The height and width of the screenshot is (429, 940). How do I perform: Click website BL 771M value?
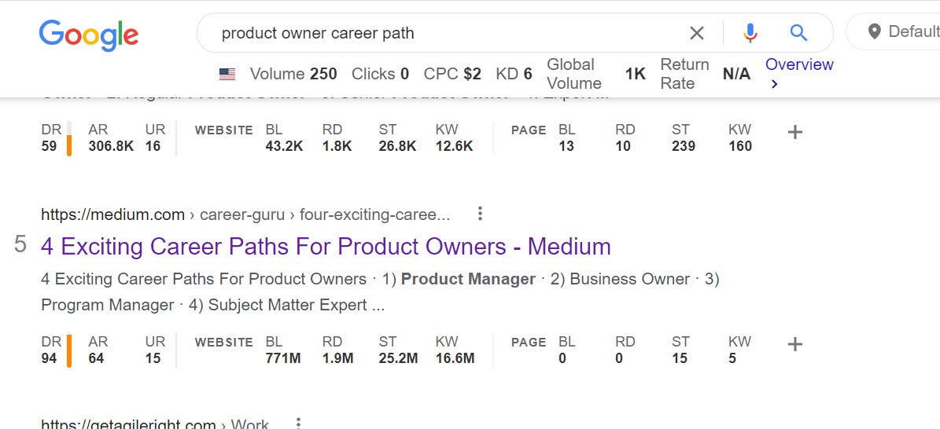coord(283,358)
